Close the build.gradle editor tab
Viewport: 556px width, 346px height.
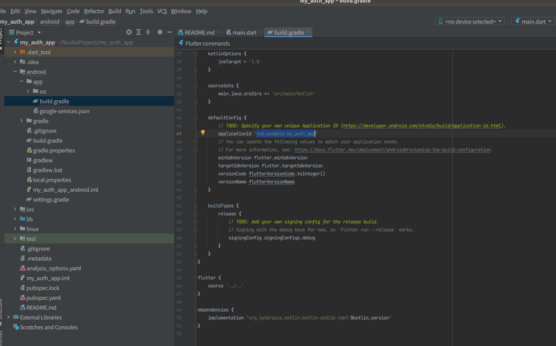tap(308, 32)
